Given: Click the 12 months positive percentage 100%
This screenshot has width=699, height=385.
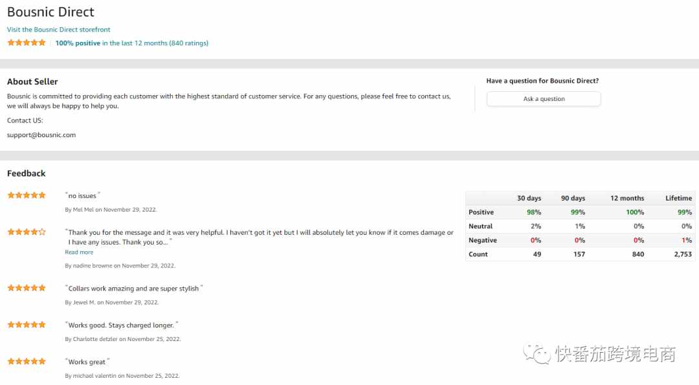Looking at the screenshot, I should pos(635,212).
